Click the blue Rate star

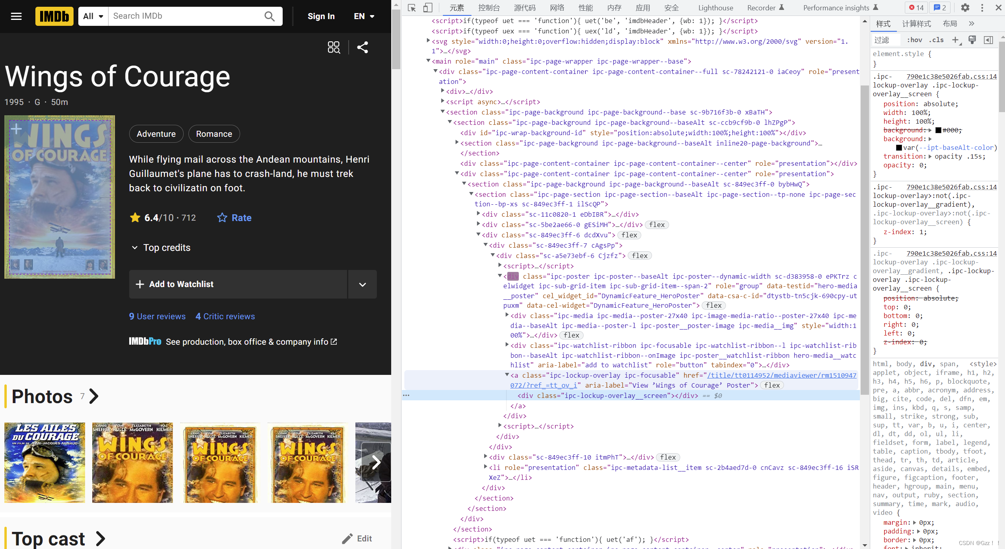click(x=222, y=218)
